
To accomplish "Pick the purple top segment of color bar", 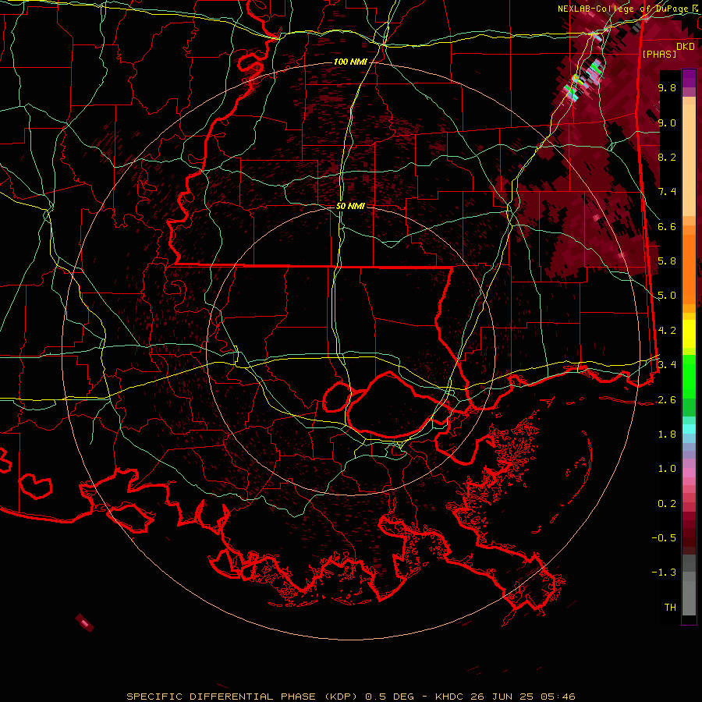I will tap(689, 78).
